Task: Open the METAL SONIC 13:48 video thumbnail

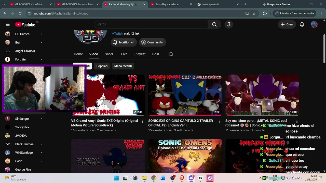Action: click(x=262, y=95)
